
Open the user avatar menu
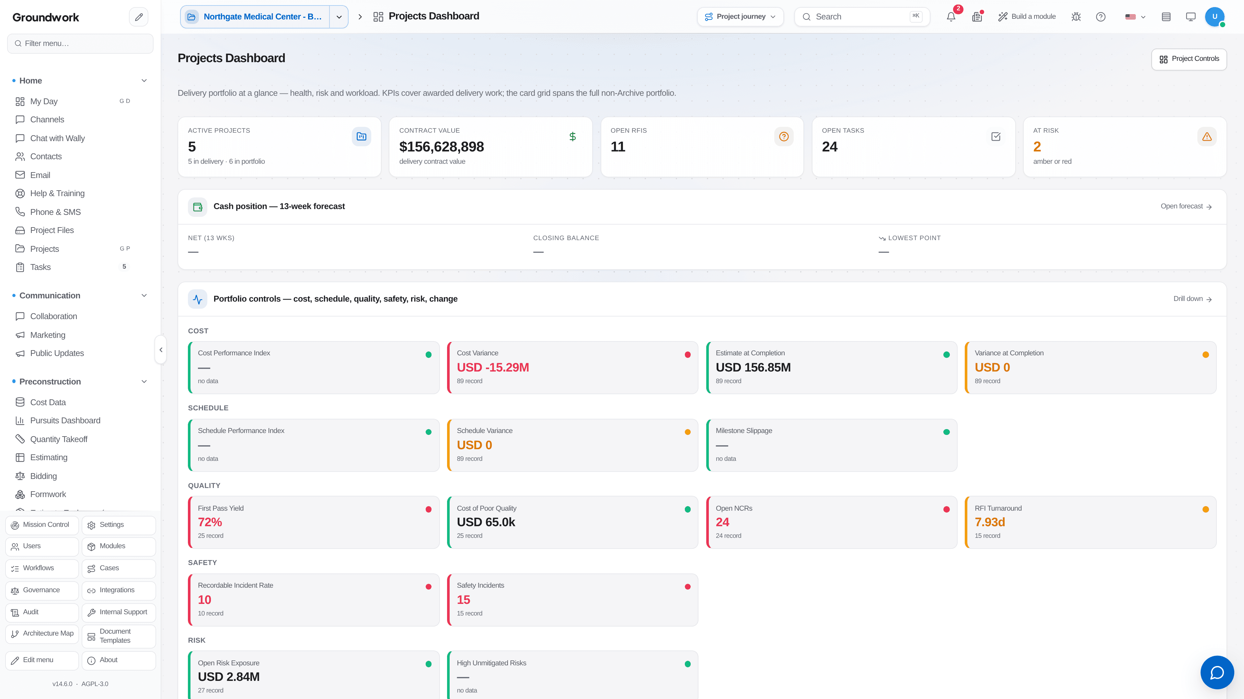point(1215,17)
